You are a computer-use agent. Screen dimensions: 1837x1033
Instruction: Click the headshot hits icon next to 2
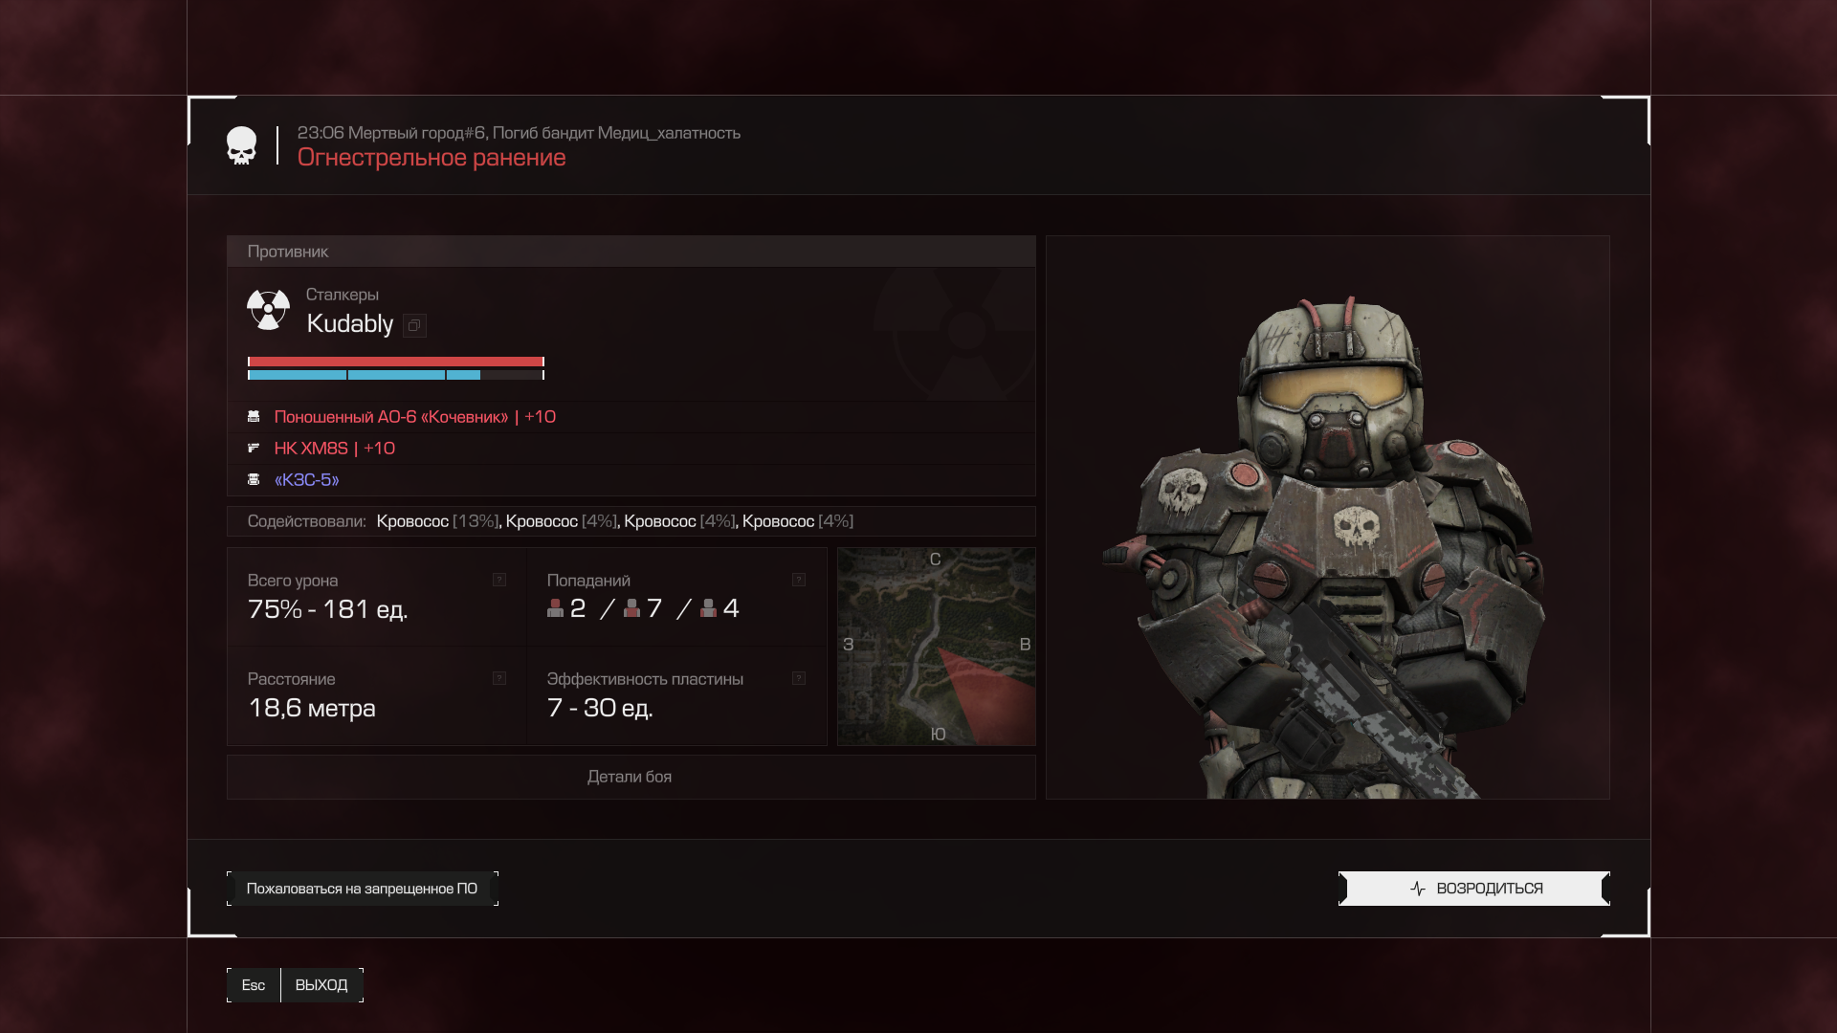pyautogui.click(x=555, y=608)
